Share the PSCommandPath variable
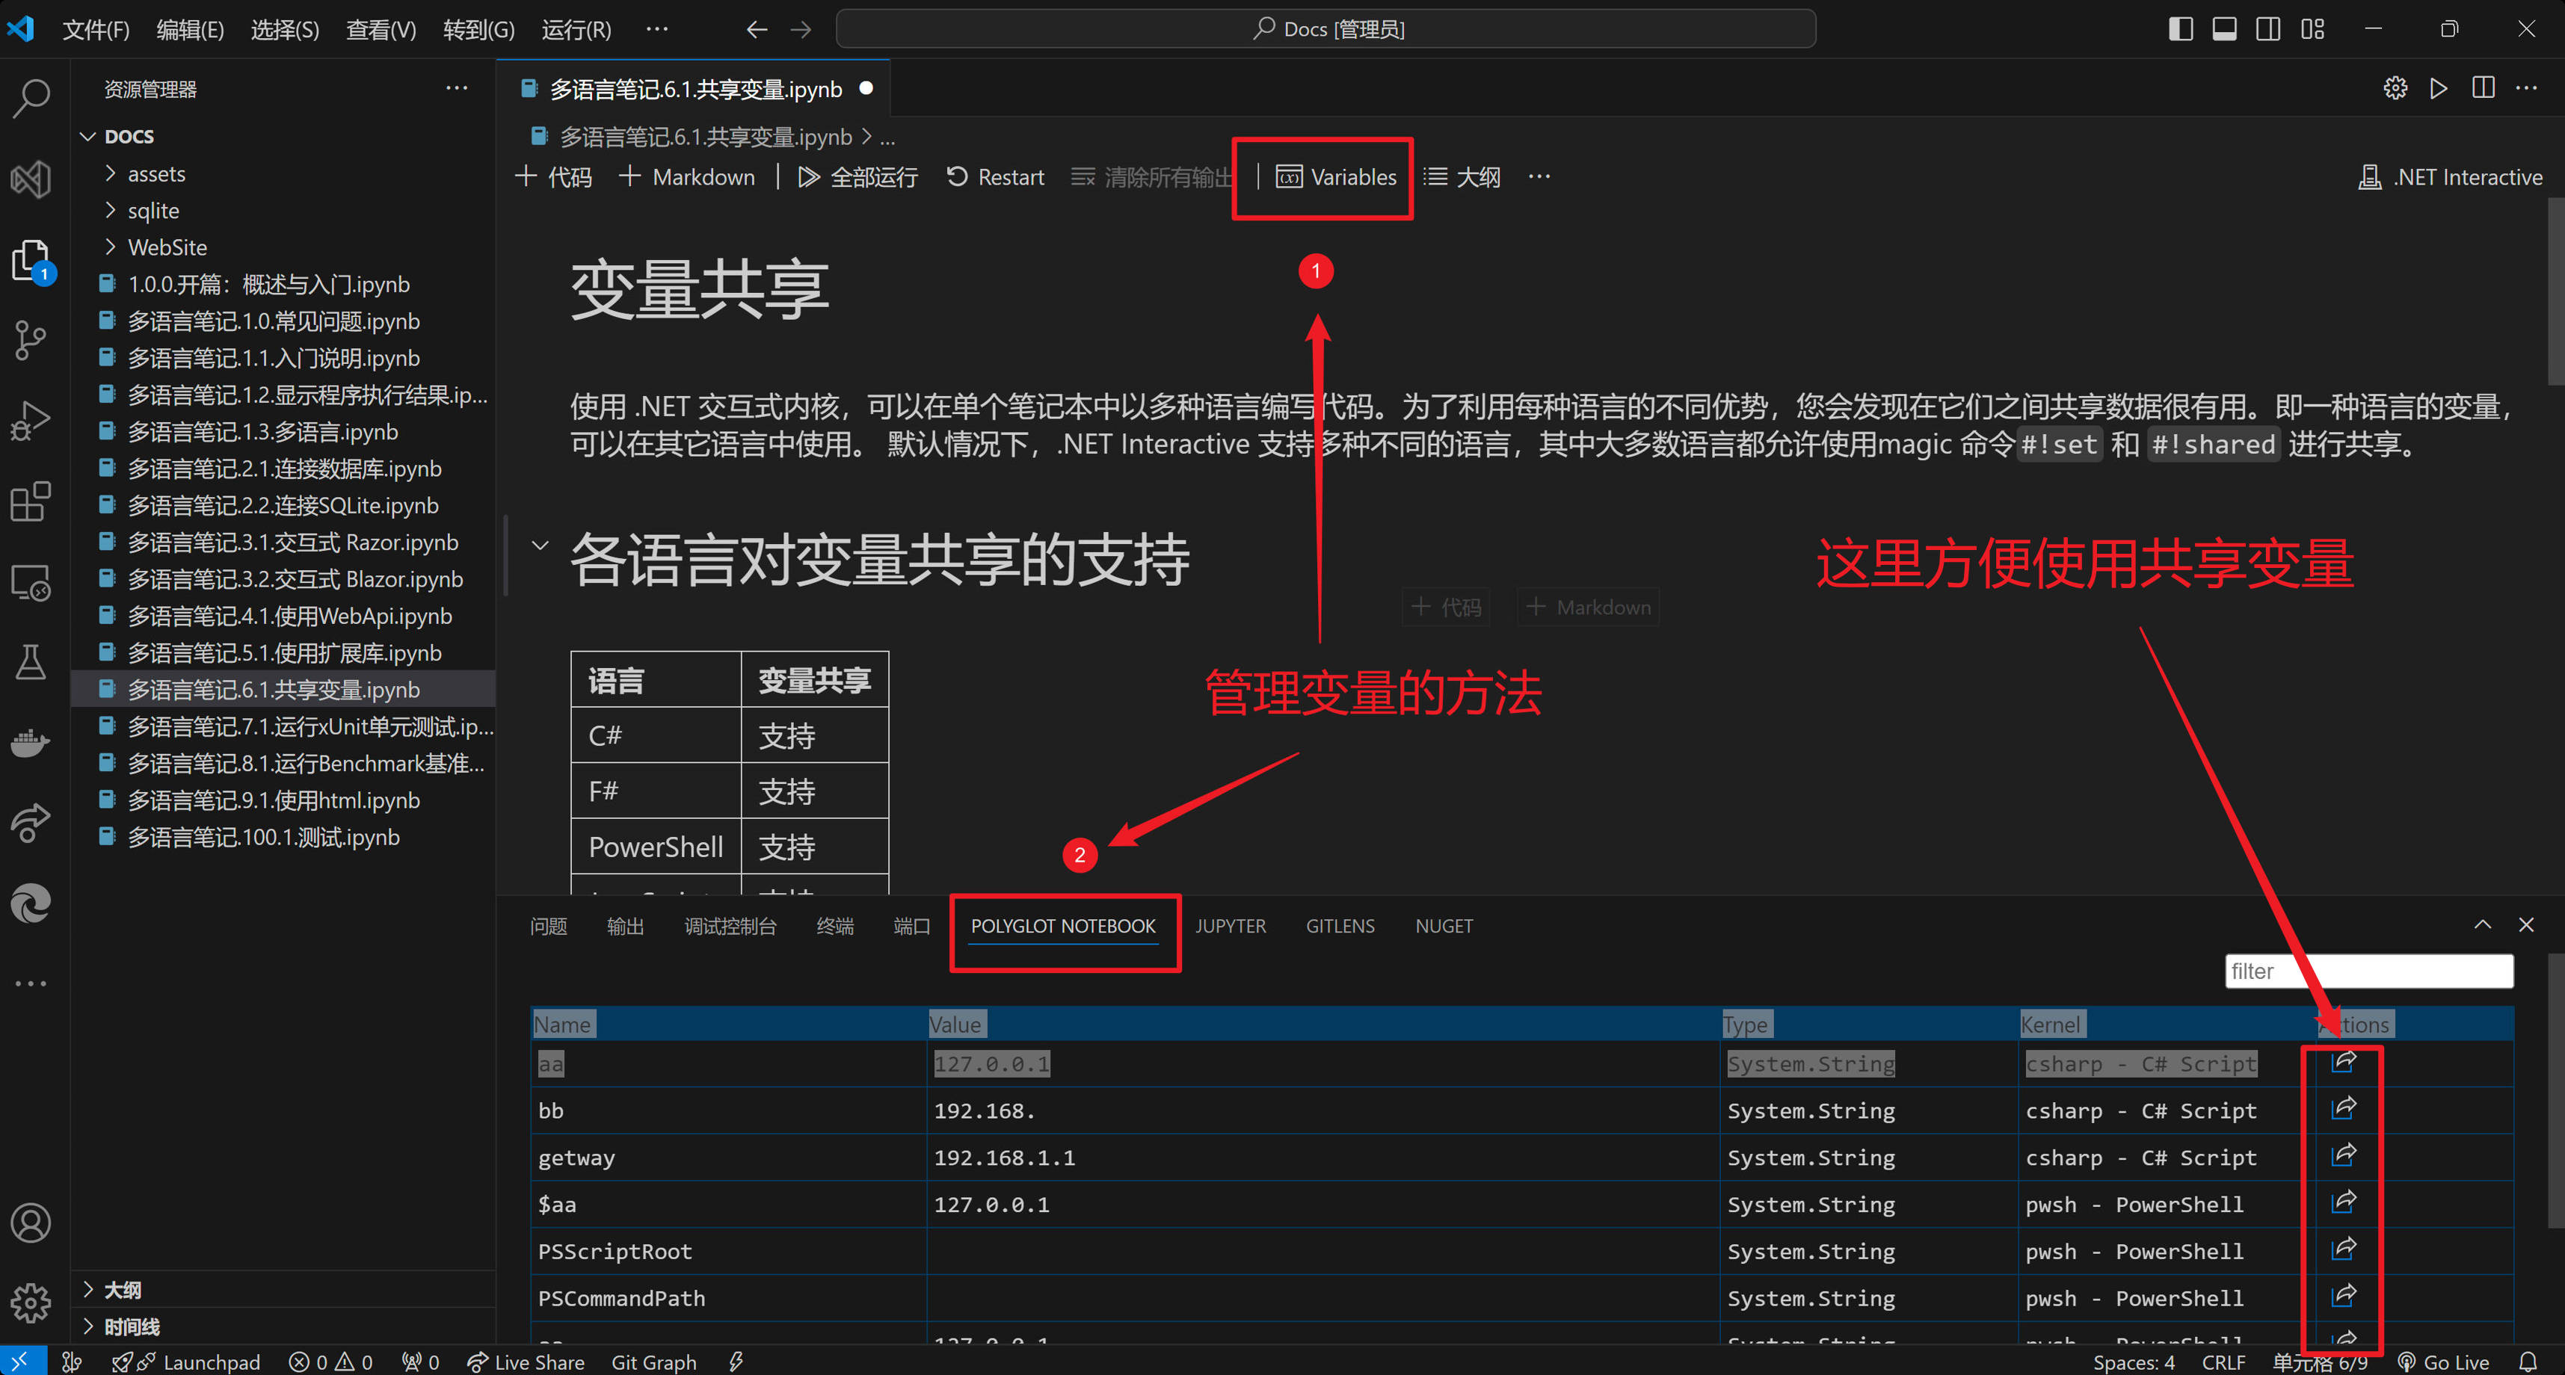The width and height of the screenshot is (2565, 1375). coord(2344,1297)
